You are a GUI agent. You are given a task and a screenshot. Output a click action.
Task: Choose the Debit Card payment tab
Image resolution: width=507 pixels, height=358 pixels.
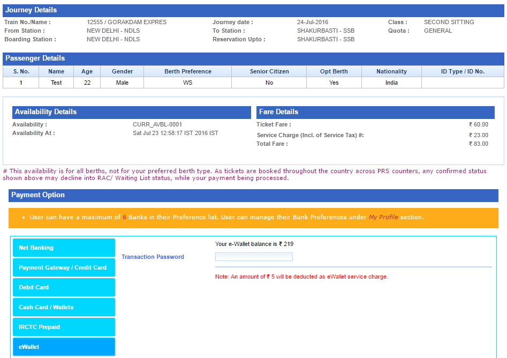tap(64, 287)
